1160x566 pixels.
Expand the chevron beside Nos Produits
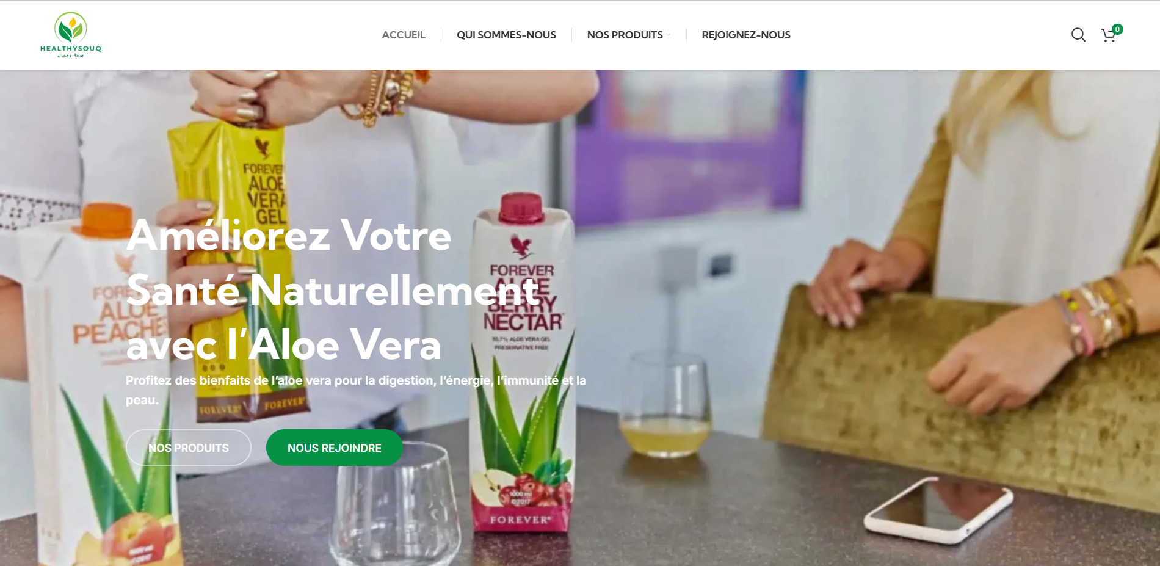[669, 35]
